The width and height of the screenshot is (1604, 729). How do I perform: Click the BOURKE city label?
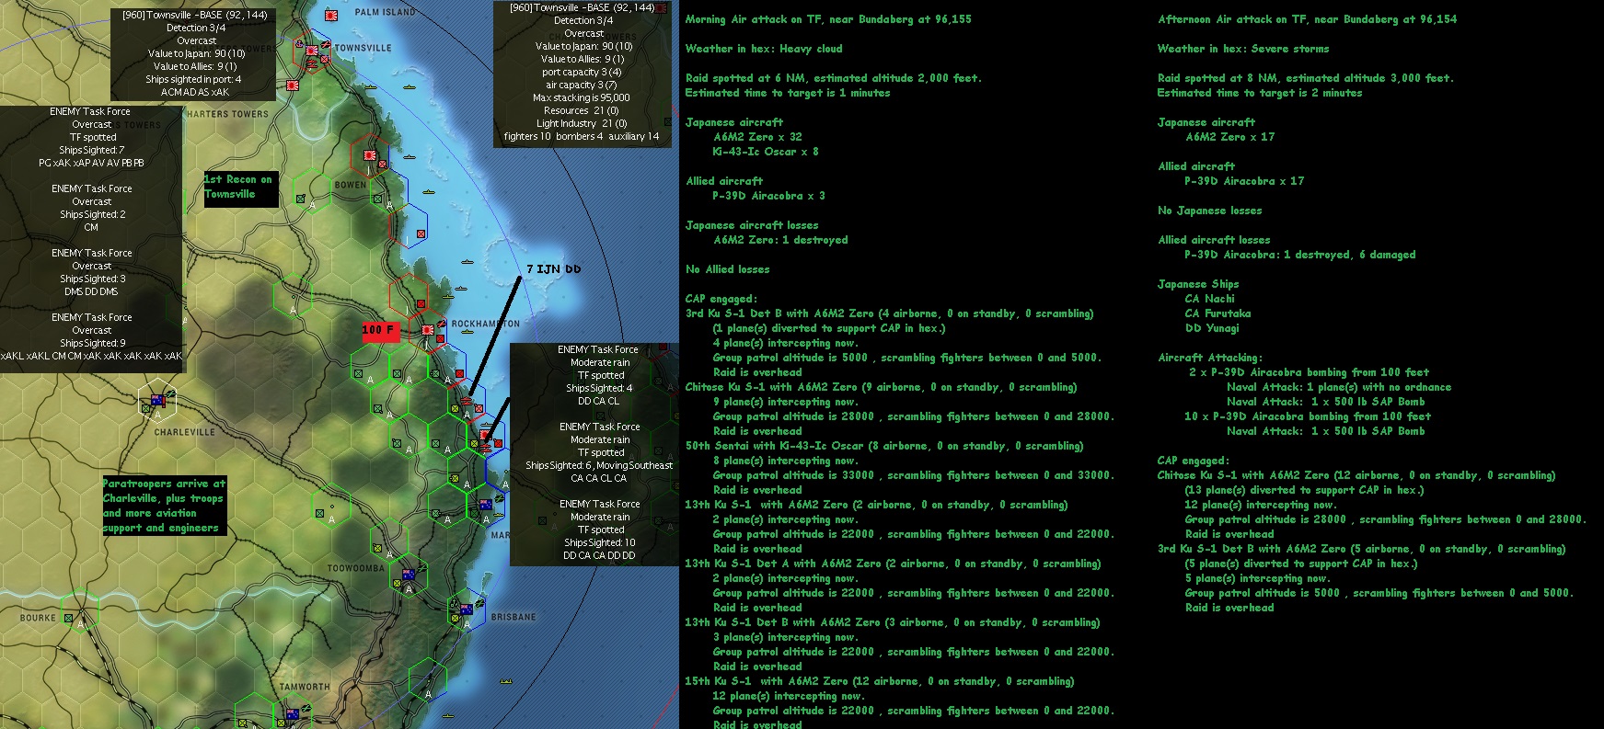pos(38,618)
